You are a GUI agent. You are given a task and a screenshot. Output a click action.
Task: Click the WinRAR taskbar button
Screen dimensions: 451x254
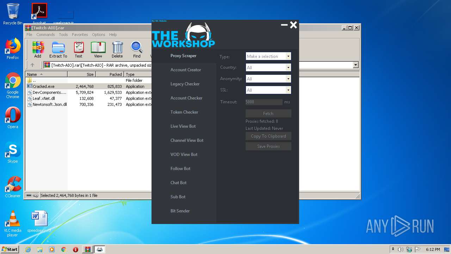[x=87, y=249]
